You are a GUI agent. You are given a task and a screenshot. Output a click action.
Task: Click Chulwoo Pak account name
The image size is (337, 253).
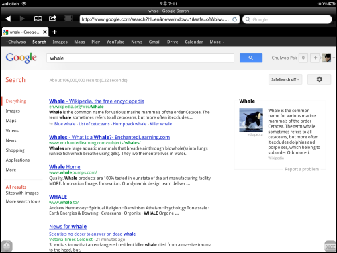click(x=284, y=58)
